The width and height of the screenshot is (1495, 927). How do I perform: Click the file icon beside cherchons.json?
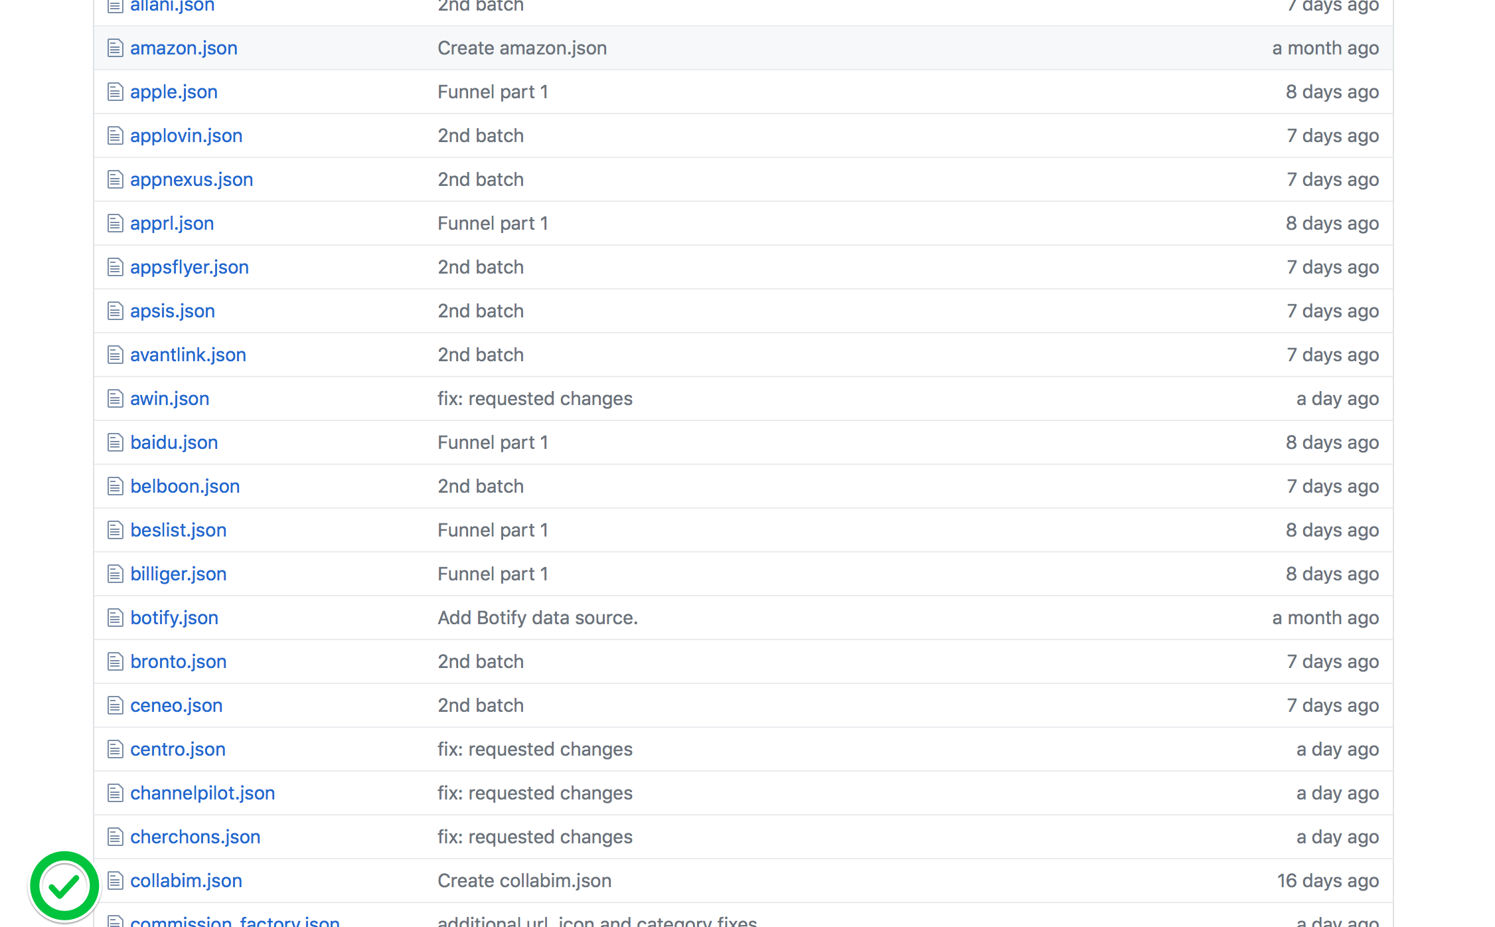tap(115, 837)
